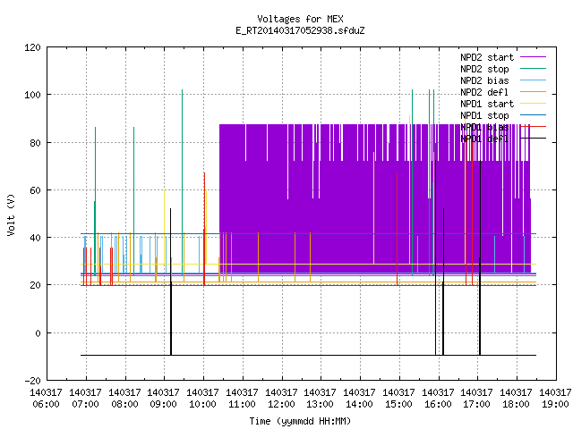This screenshot has width=573, height=429.
Task: Click the 'NPD1 bias' legend label
Action: tap(484, 127)
